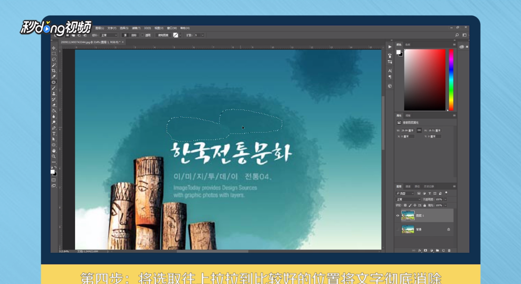Screen dimensions: 521x284
Task: Open the 选择(S) menu
Action: 124,28
